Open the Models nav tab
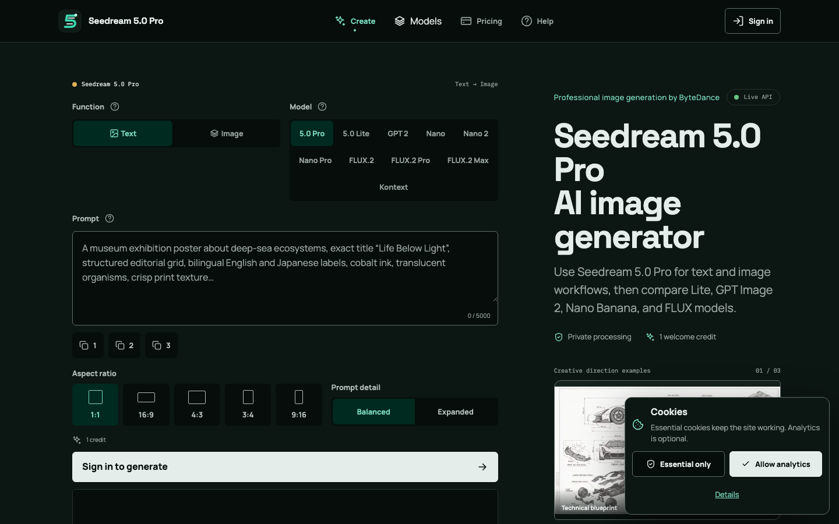This screenshot has height=524, width=839. 418,21
